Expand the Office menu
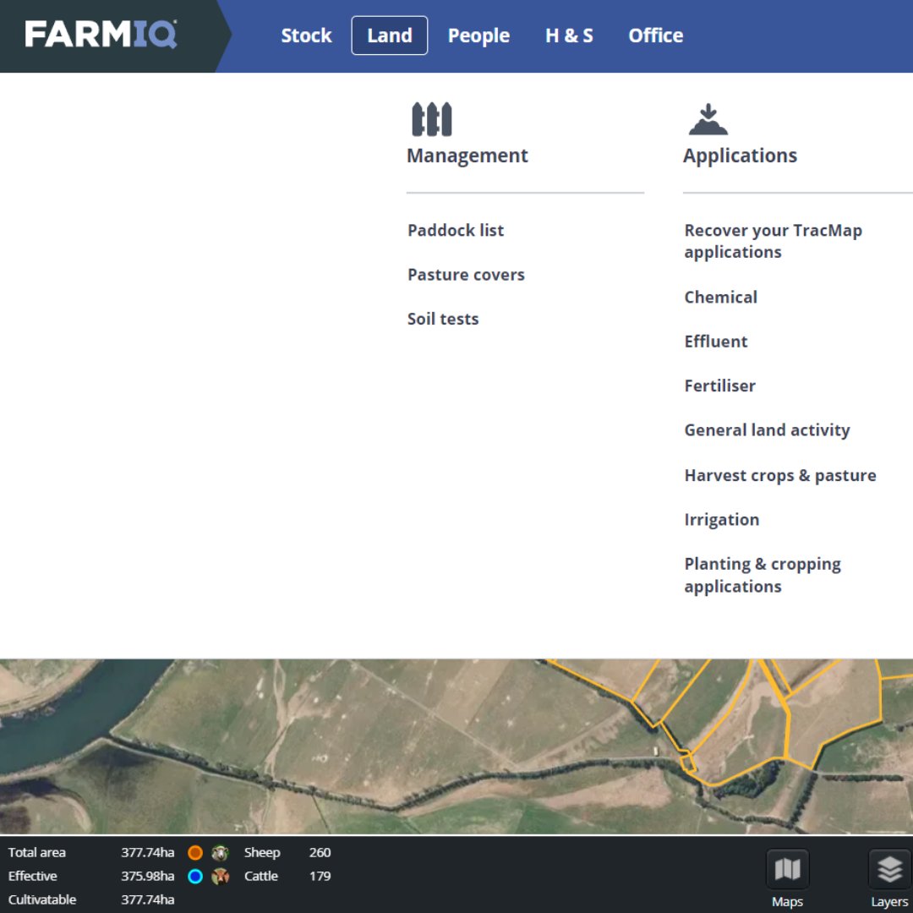 (x=655, y=35)
